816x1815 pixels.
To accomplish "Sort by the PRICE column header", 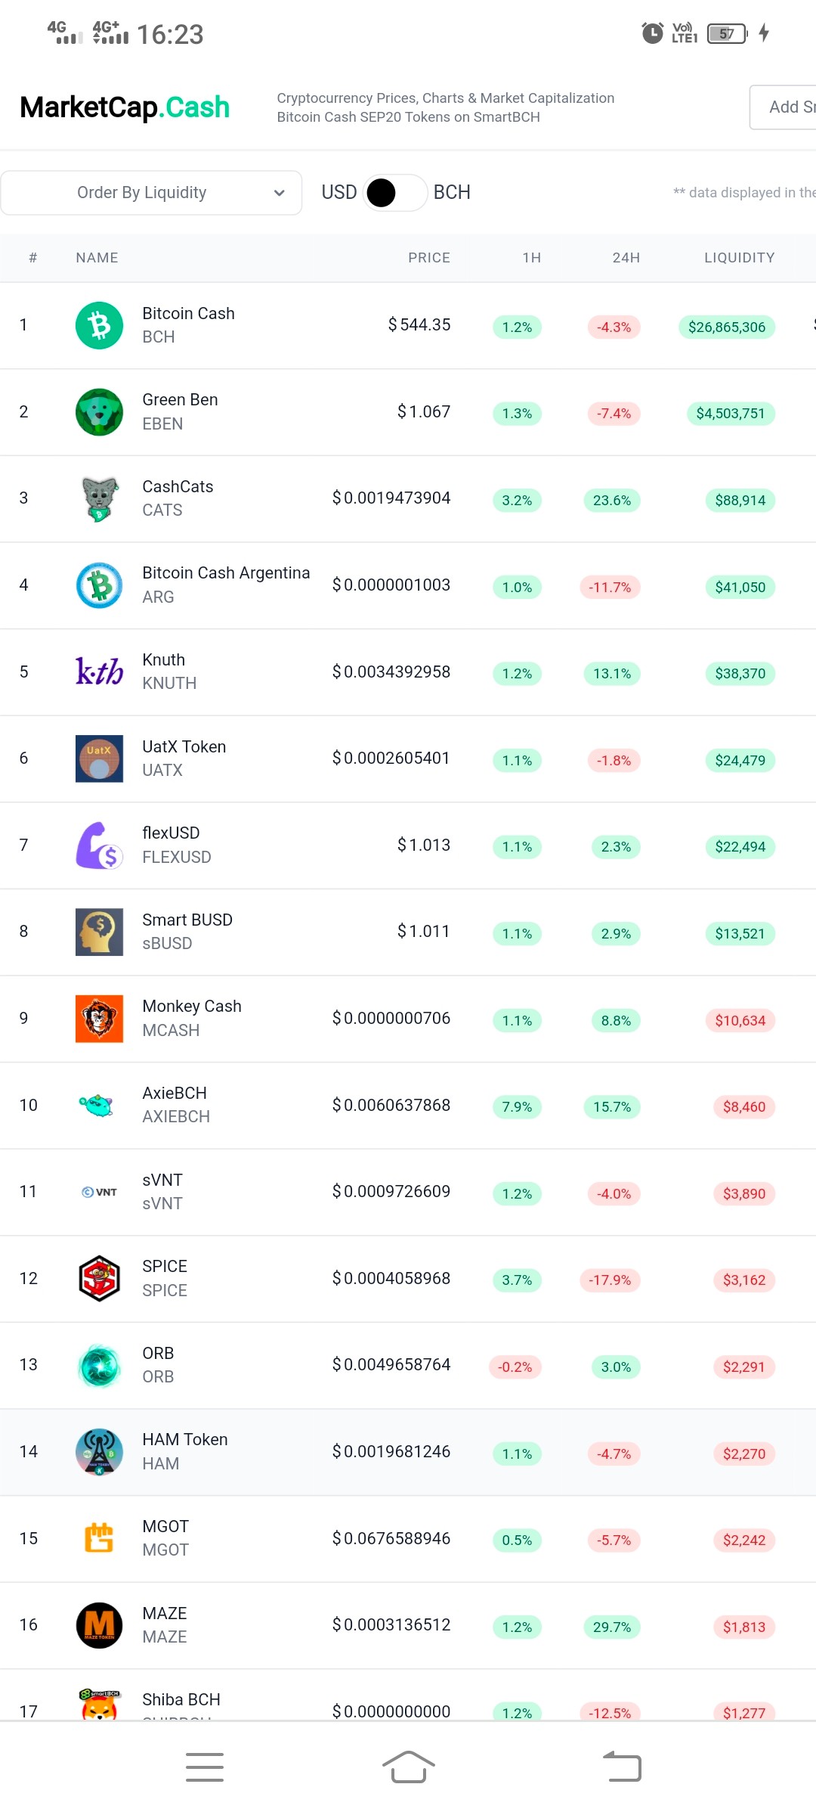I will [x=429, y=258].
